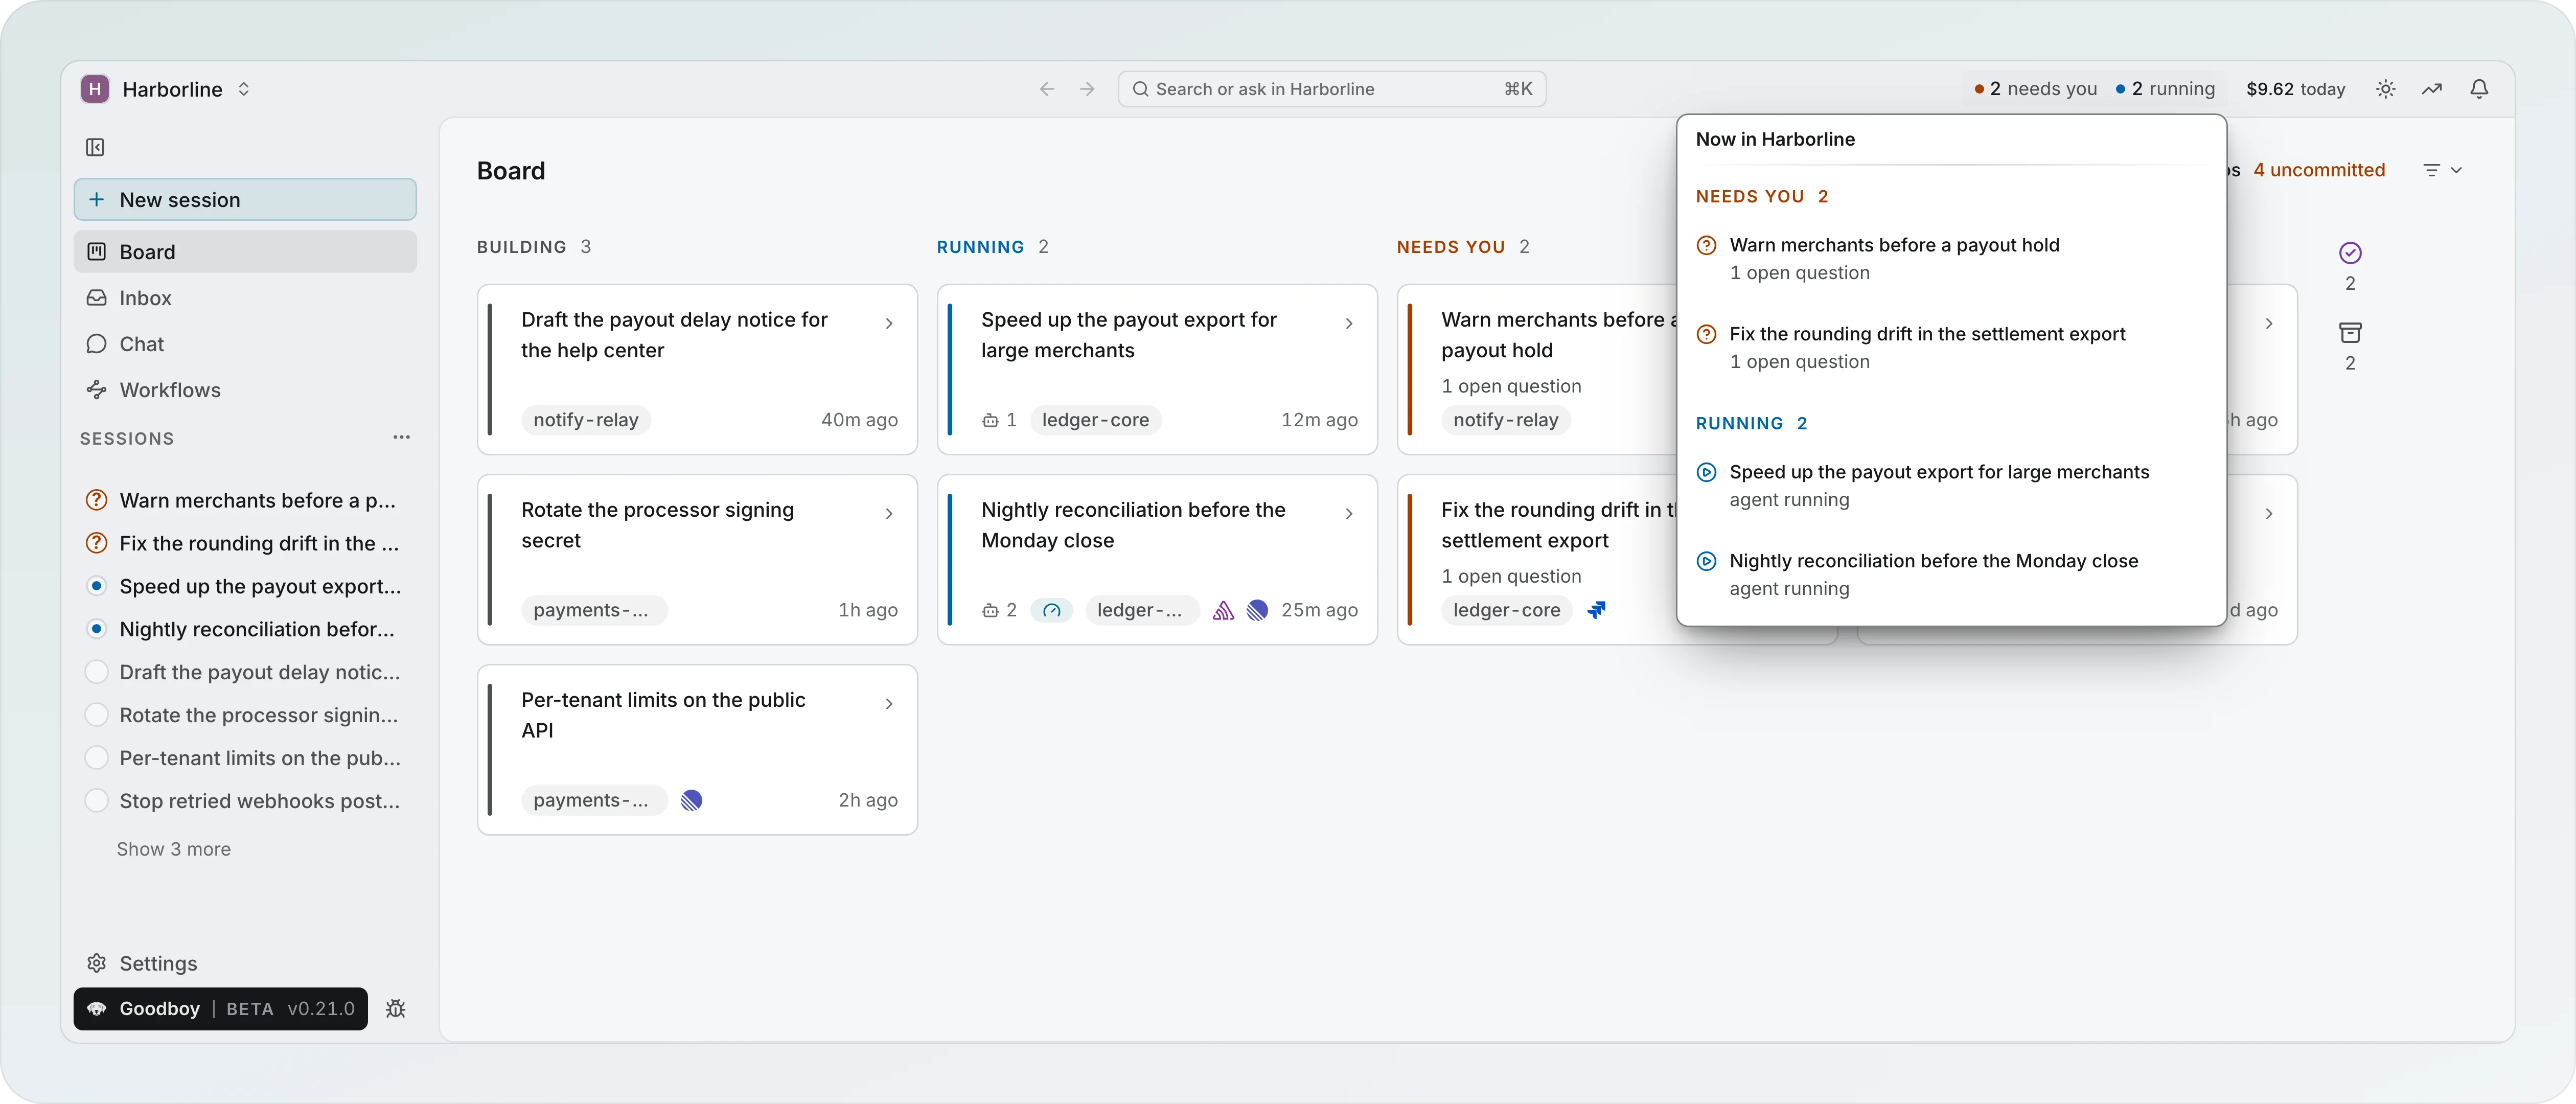Toggle the light/dark theme sun icon
Viewport: 2576px width, 1104px height.
coord(2385,89)
